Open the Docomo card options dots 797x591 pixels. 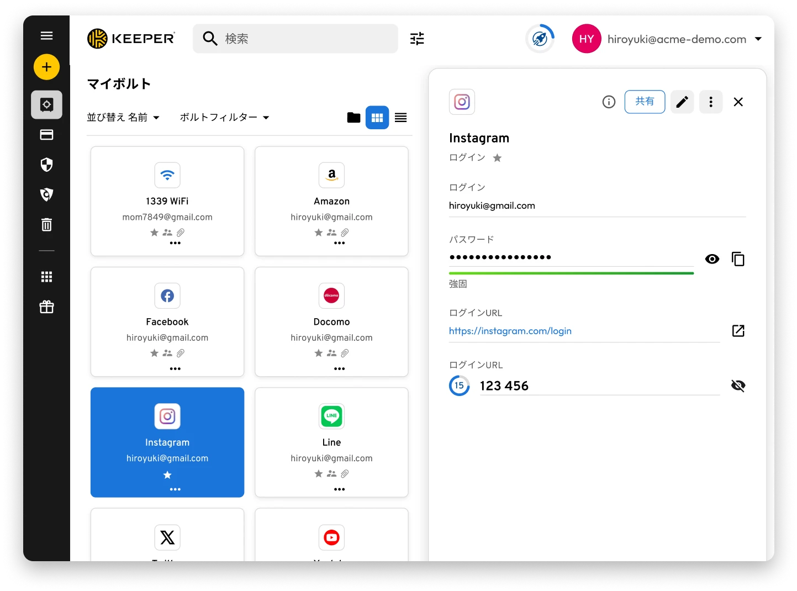339,368
